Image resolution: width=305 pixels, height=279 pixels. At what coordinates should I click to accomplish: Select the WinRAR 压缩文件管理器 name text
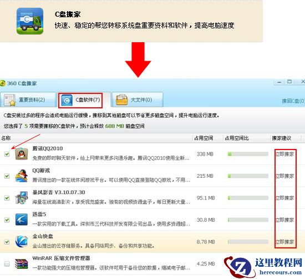(x=61, y=258)
